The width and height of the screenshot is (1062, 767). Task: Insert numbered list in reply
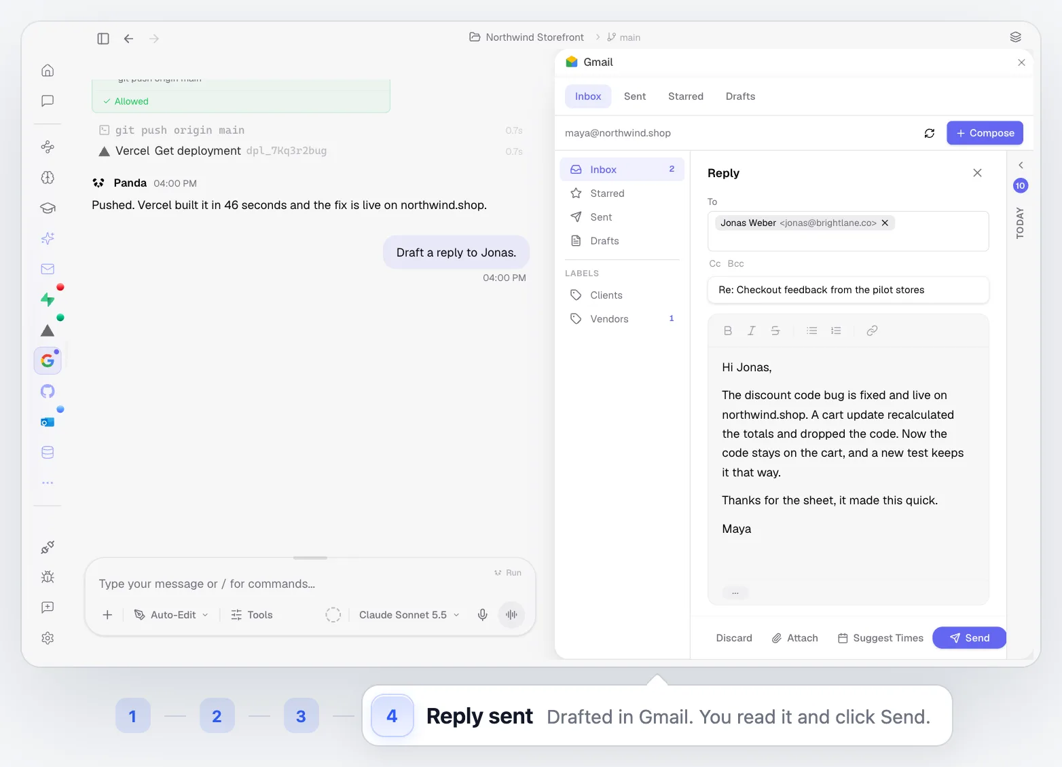tap(836, 331)
